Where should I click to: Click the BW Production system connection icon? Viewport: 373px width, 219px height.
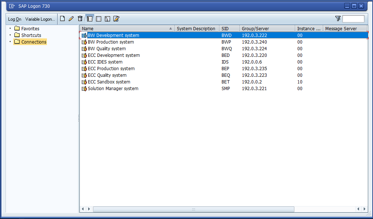click(84, 42)
